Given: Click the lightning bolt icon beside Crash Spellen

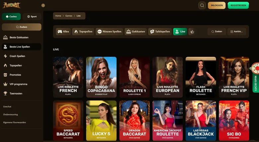Looking at the screenshot, I should 5,56.
